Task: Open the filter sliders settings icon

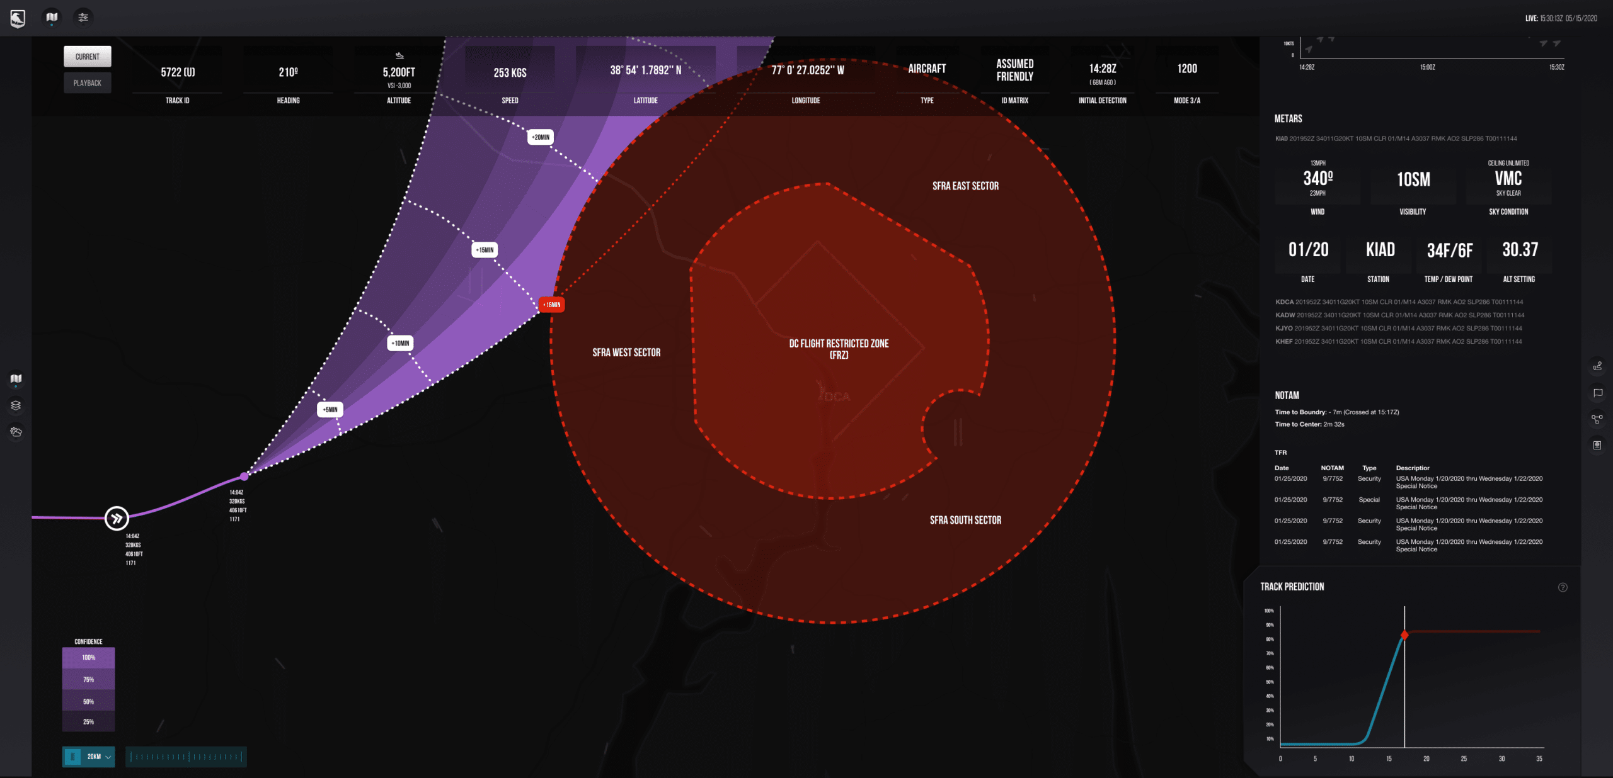Action: (x=83, y=18)
